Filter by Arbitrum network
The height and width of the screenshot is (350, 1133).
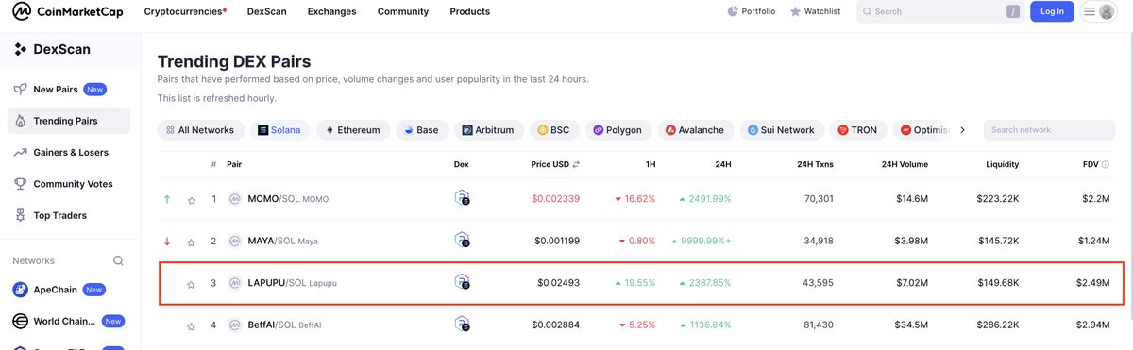tap(489, 130)
